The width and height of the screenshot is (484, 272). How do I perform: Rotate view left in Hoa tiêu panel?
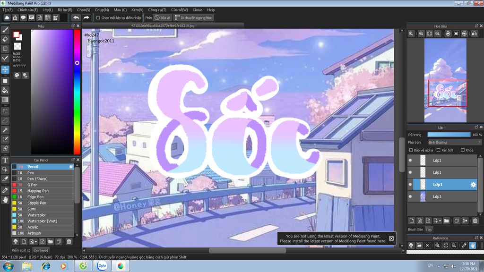pos(448,34)
